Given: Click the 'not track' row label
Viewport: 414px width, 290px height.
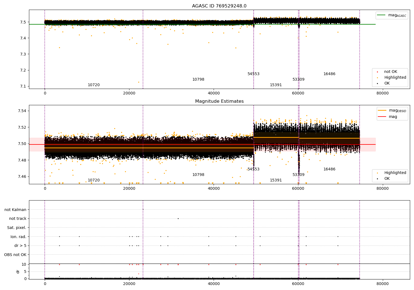Looking at the screenshot, I should pyautogui.click(x=18, y=219).
